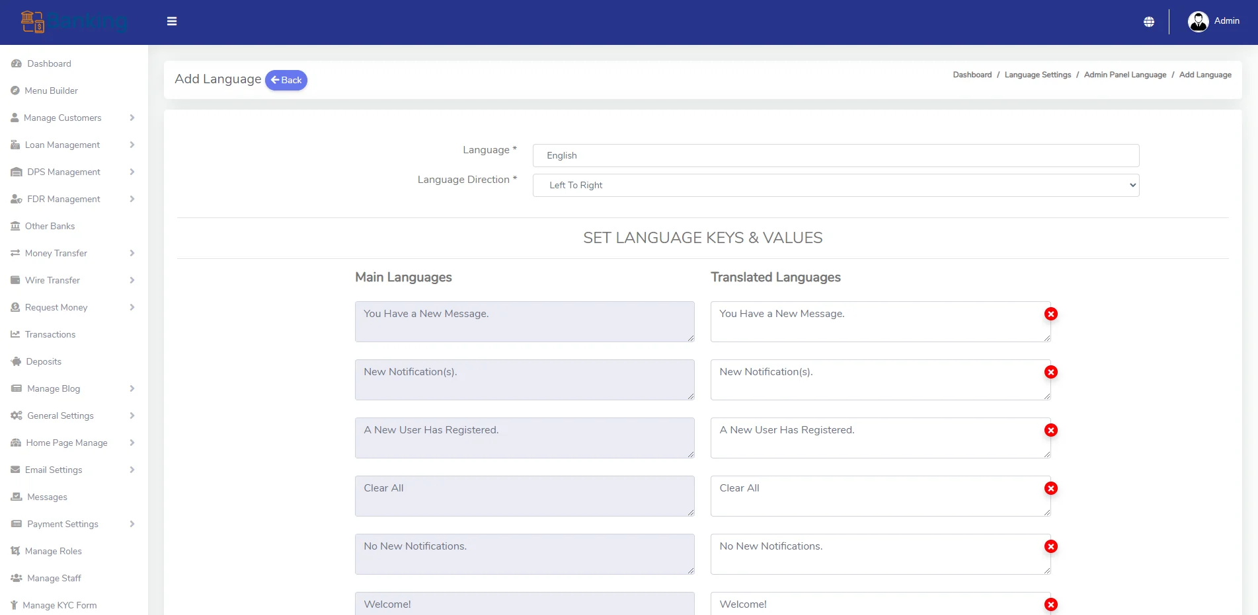
Task: Click the Admin Panel Language breadcrumb
Action: click(1124, 75)
